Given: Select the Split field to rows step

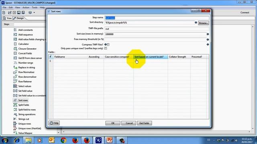Looking at the screenshot, I should click(27, 110).
